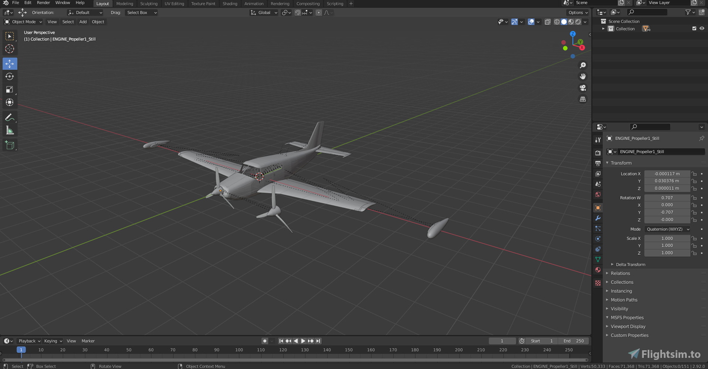The image size is (708, 369).
Task: Select the Scale tool
Action: coord(10,89)
